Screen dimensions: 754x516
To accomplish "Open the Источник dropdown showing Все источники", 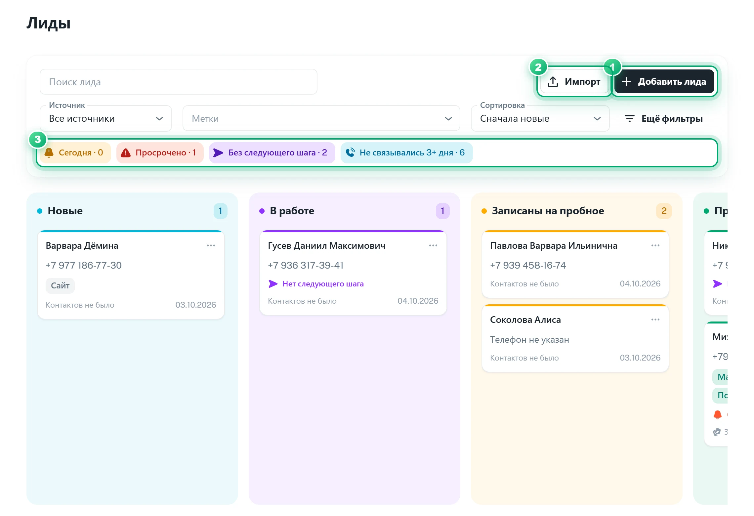I will [x=106, y=118].
